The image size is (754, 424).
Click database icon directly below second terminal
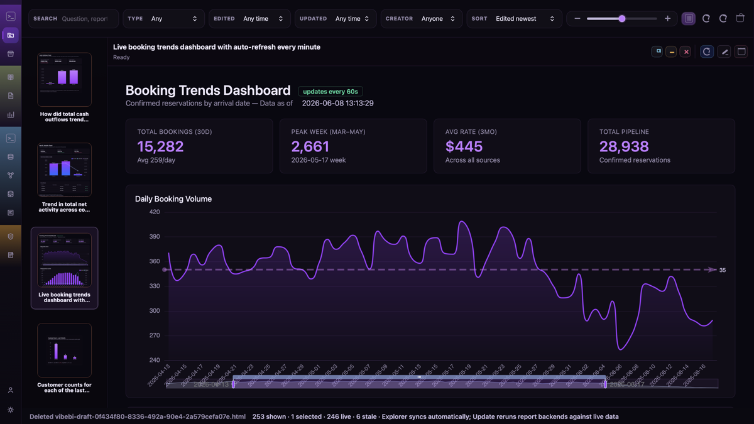11,157
